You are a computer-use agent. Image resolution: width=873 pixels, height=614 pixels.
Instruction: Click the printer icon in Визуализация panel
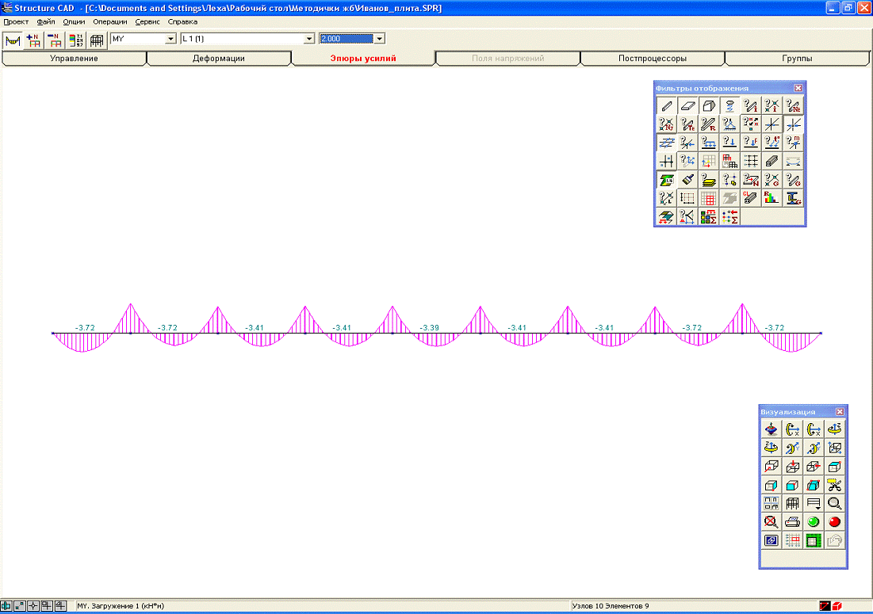[x=791, y=522]
